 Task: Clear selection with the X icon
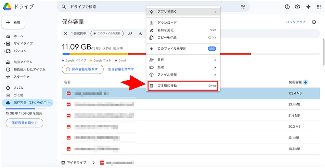(66, 33)
